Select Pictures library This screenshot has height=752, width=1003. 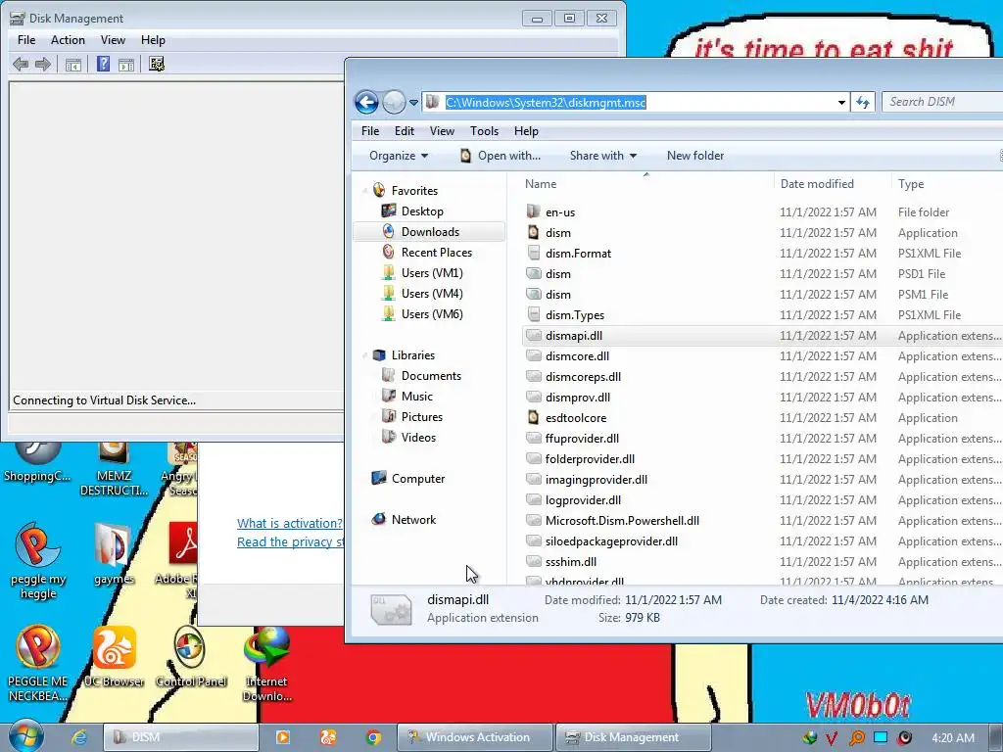coord(421,416)
